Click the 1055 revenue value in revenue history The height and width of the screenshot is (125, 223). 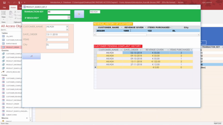(126, 31)
